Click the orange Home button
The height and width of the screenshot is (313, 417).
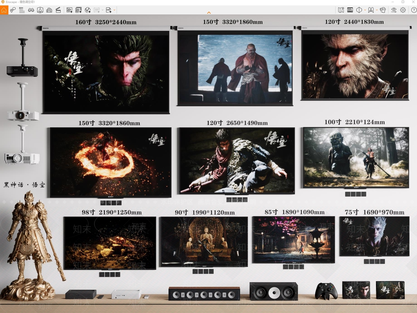point(4,10)
